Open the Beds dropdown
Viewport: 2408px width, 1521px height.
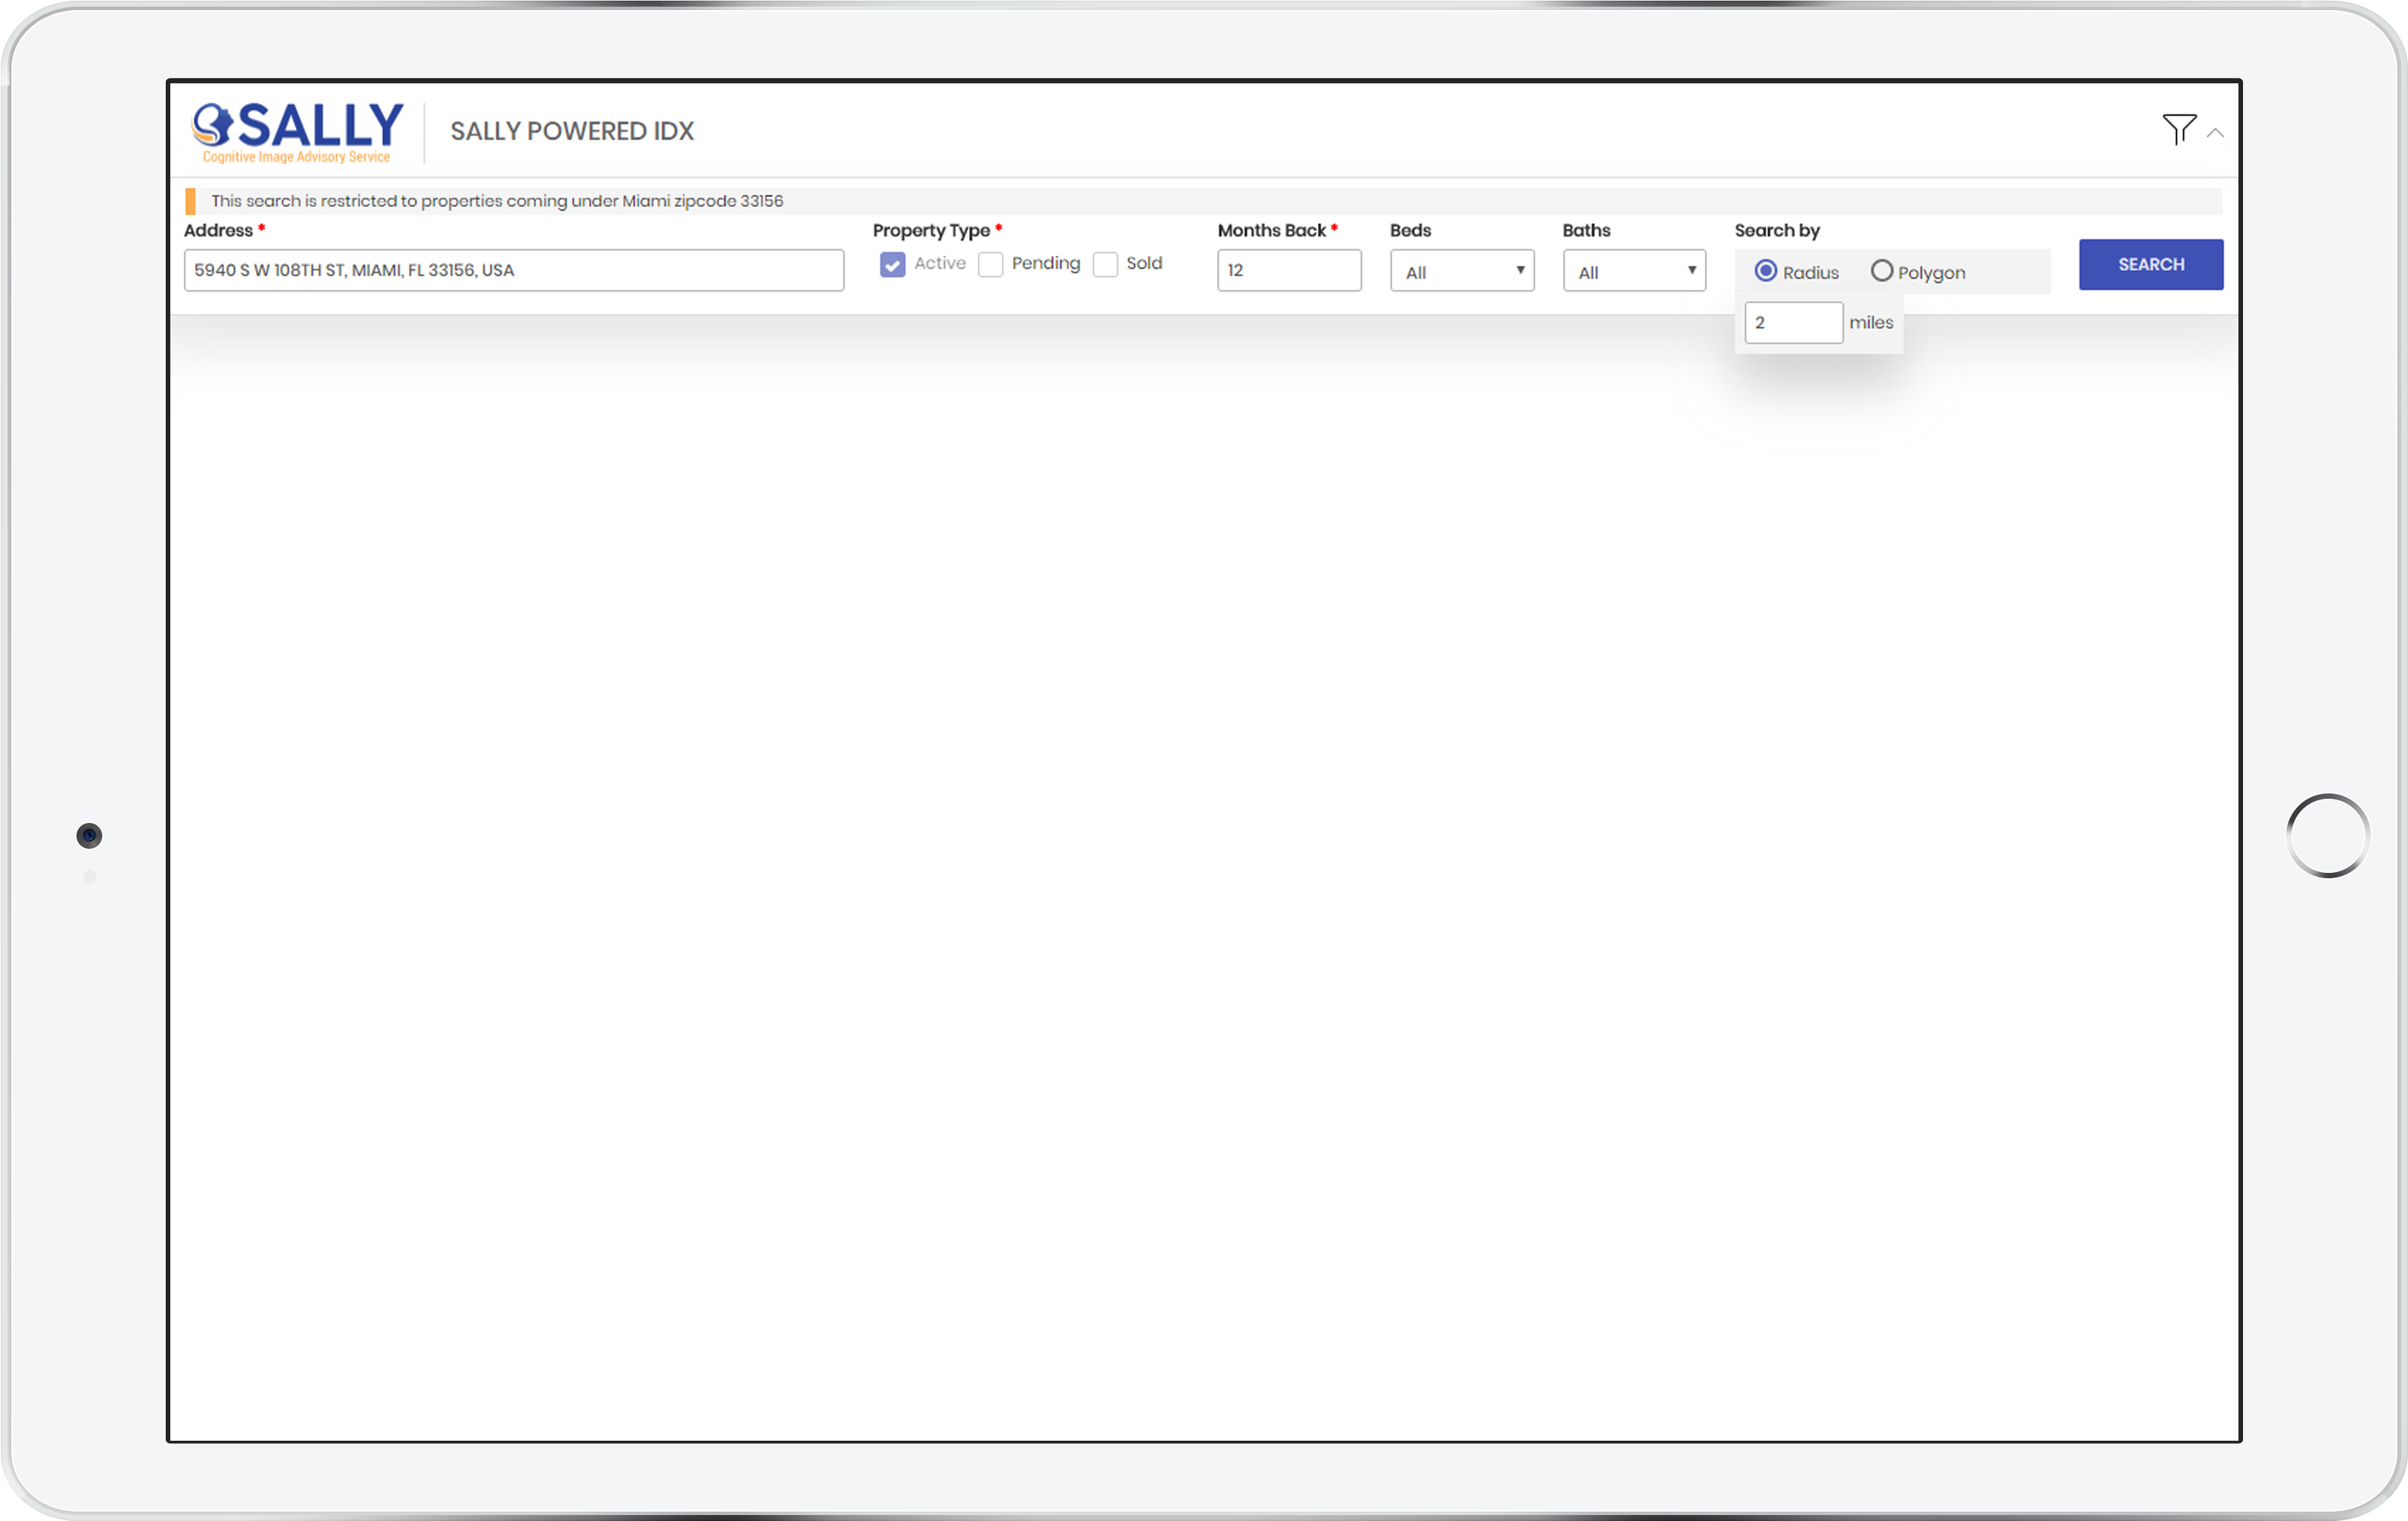1461,271
